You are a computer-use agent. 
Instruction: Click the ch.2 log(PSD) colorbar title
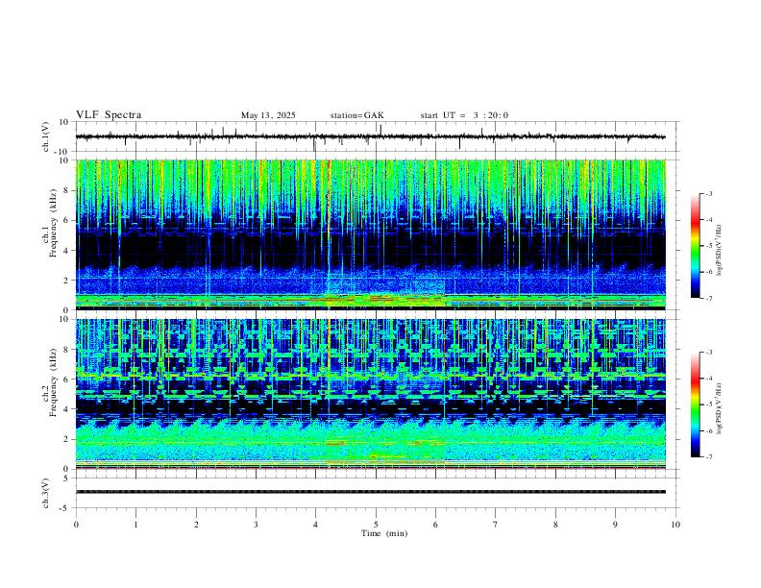[x=720, y=409]
